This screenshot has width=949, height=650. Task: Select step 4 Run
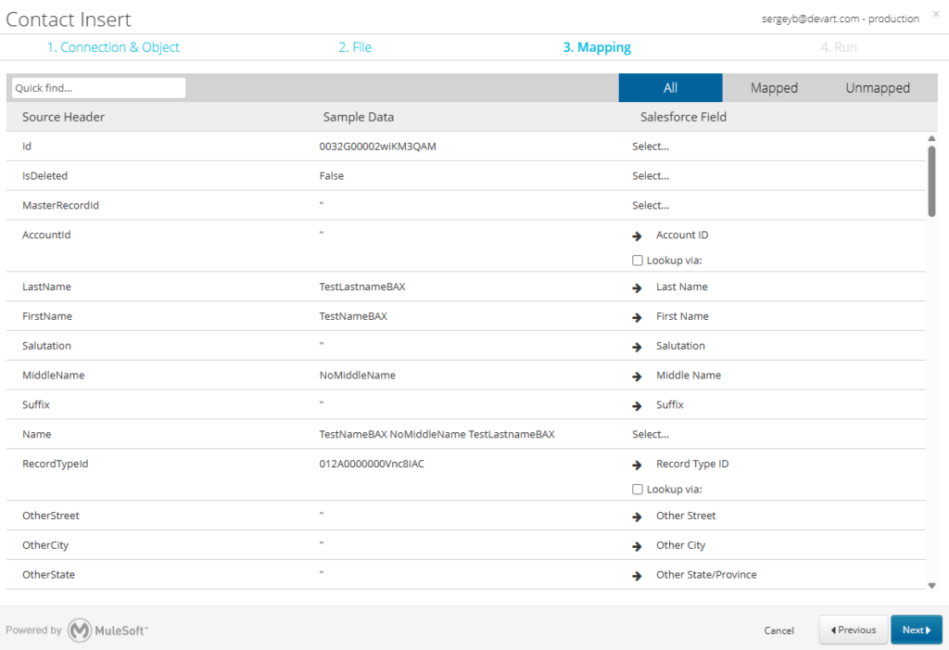tap(838, 47)
